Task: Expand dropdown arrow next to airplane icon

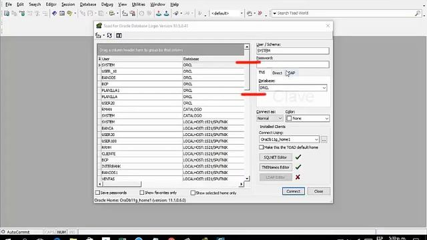Action: tap(181, 13)
